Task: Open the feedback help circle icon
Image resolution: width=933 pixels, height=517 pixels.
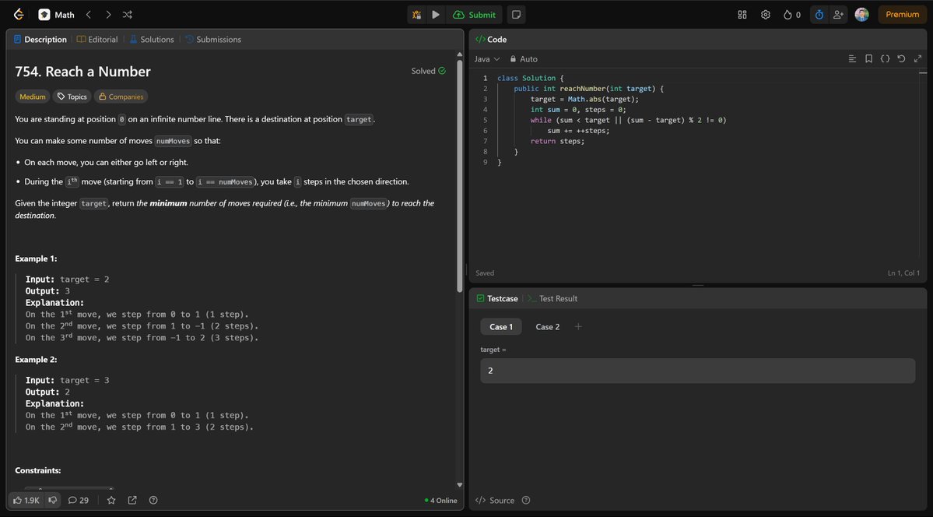Action: [x=153, y=501]
